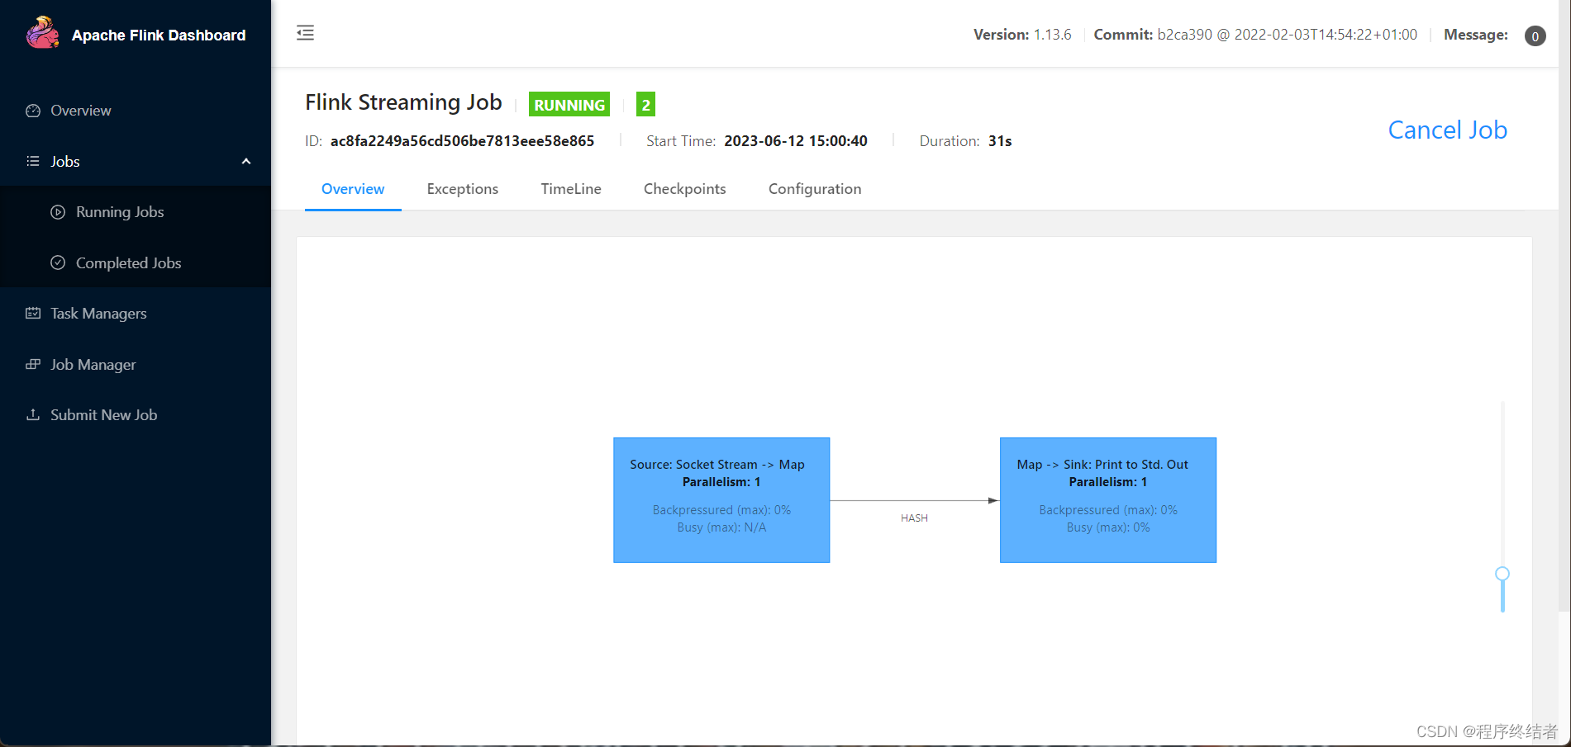Click the start time 2023-06-12 15:00:40

pyautogui.click(x=796, y=141)
